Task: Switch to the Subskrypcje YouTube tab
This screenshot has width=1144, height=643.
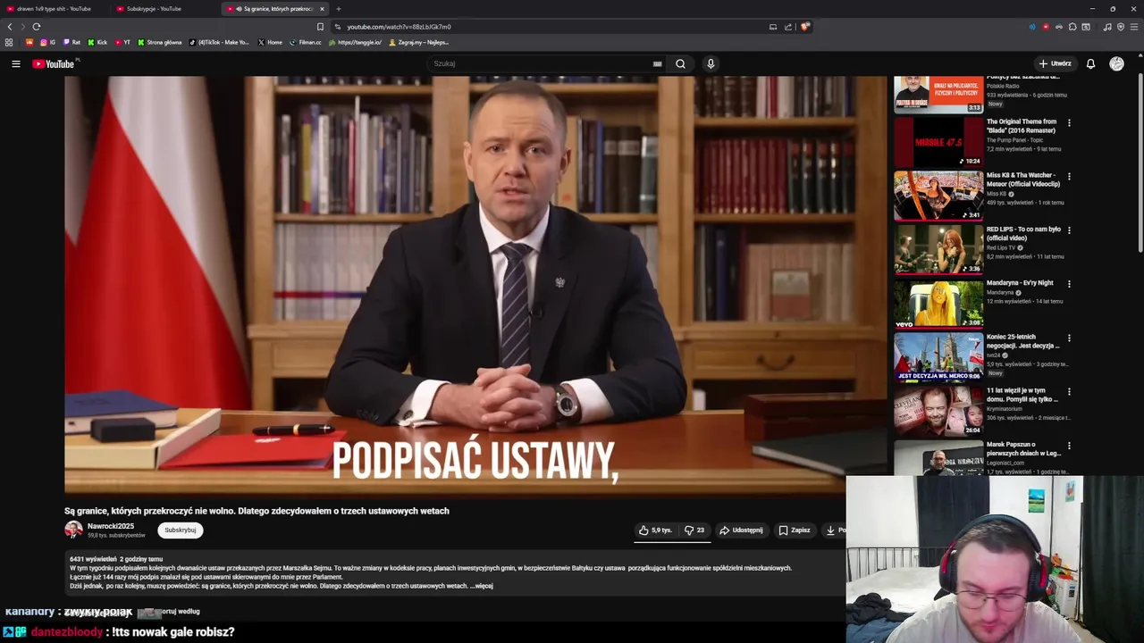Action: pos(164,9)
